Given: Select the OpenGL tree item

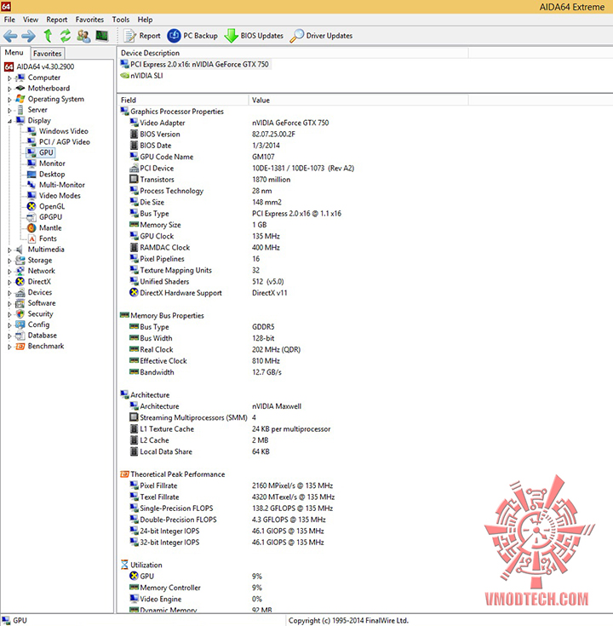Looking at the screenshot, I should (x=46, y=206).
